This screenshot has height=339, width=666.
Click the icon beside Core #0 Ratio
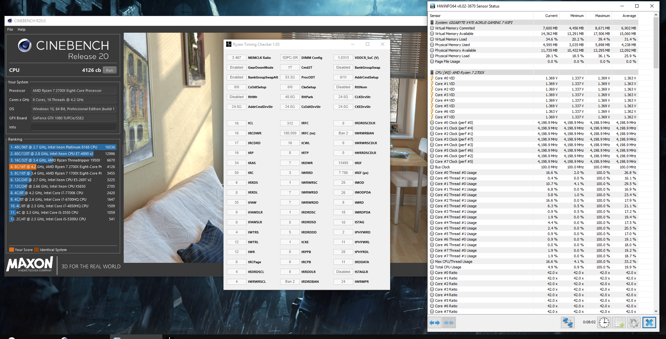tap(432, 273)
